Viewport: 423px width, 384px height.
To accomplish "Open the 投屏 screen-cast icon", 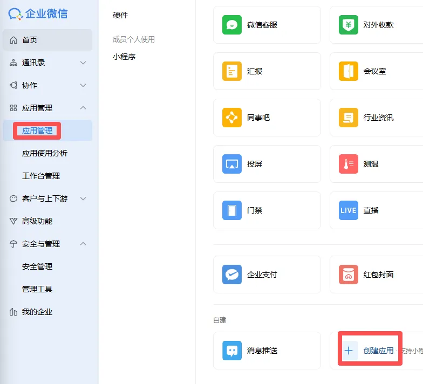I will pyautogui.click(x=232, y=164).
